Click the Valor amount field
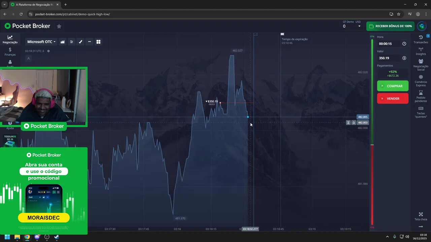Screen dimensions: 431x242 (x=393, y=58)
